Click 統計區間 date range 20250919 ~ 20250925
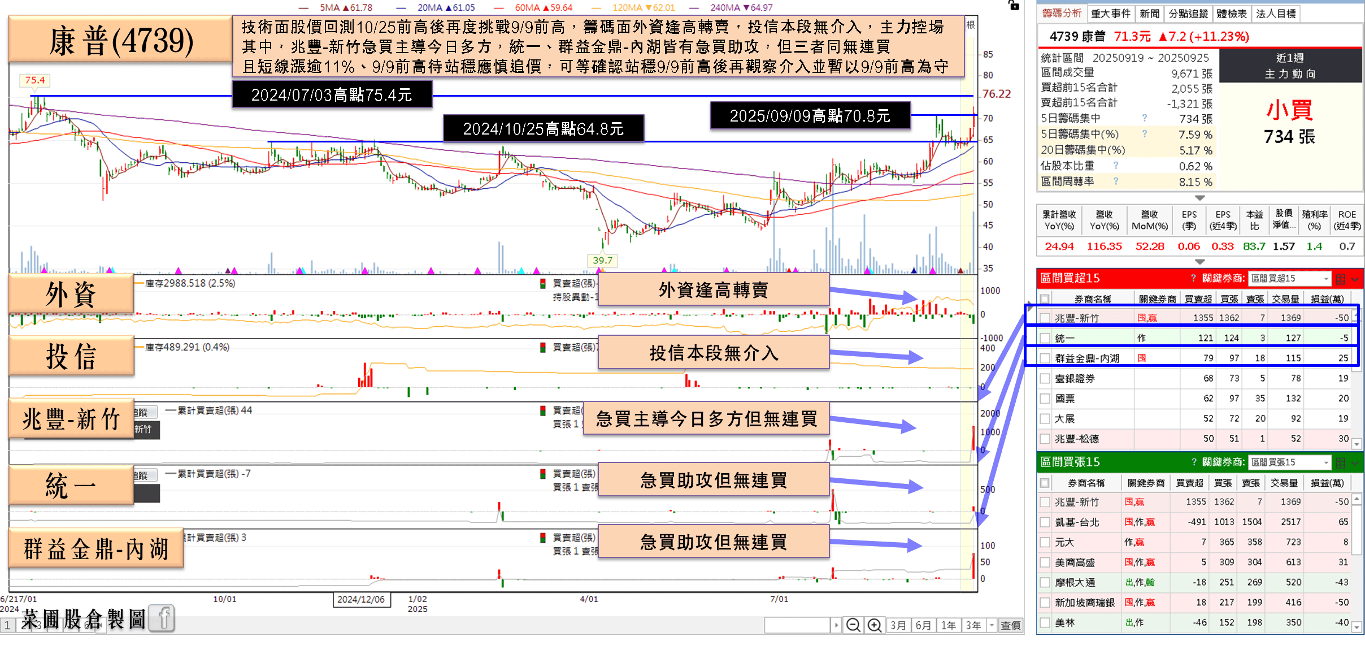This screenshot has width=1365, height=649. 1150,58
